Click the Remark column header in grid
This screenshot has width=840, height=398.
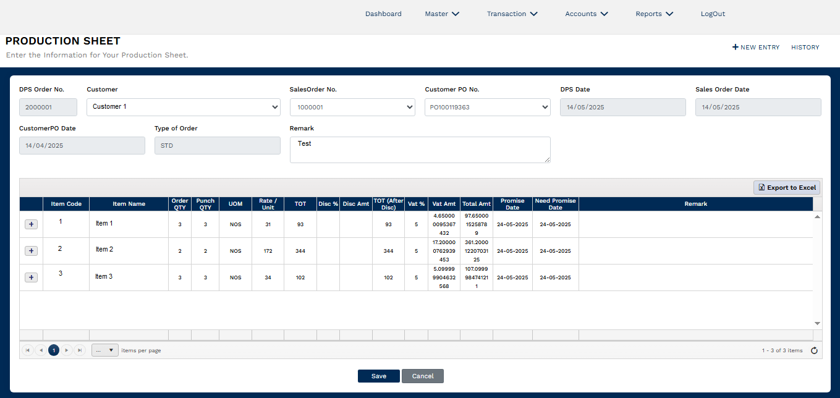[x=695, y=204]
